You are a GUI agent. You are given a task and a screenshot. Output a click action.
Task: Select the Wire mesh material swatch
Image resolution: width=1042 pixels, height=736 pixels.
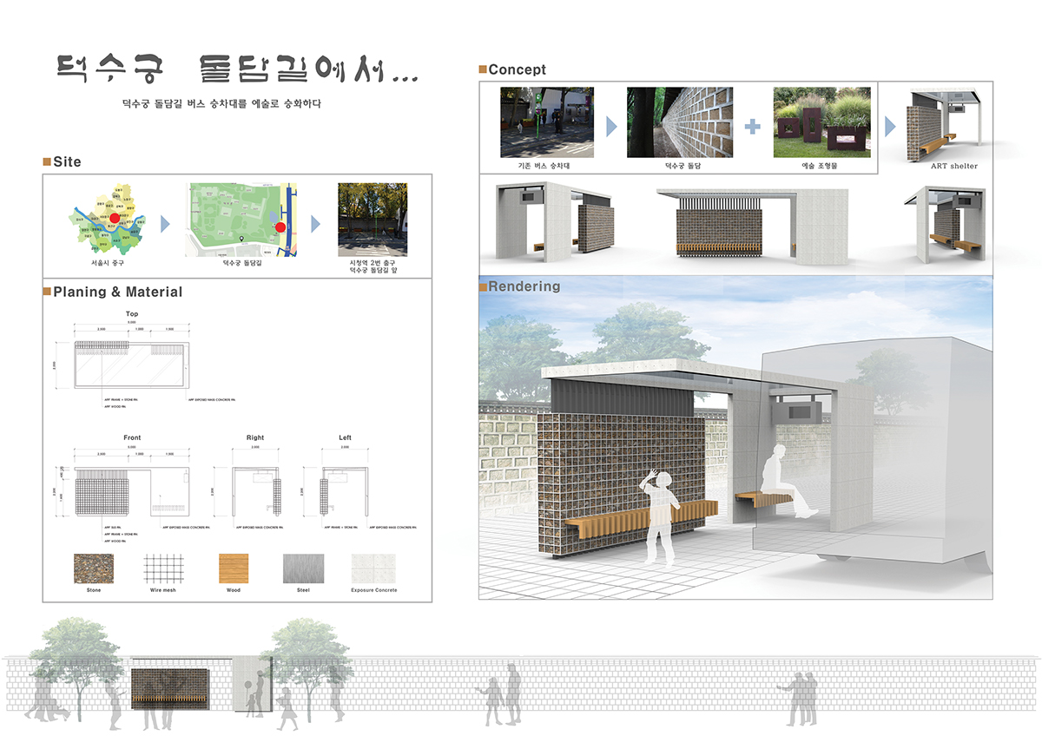(162, 568)
